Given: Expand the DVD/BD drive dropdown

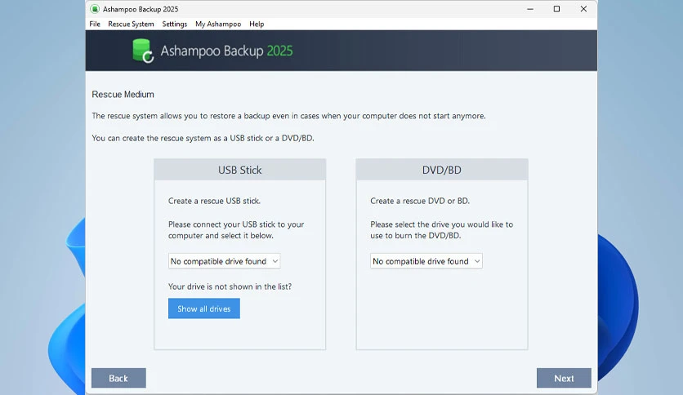Looking at the screenshot, I should [426, 261].
